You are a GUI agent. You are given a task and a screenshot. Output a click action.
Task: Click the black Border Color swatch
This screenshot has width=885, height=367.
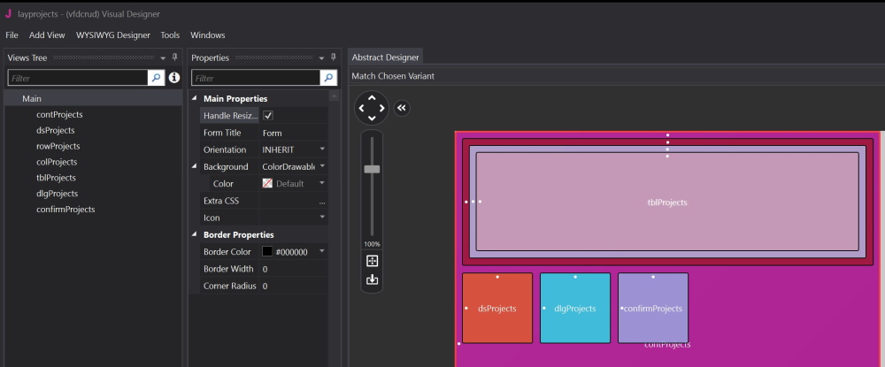[x=267, y=252]
